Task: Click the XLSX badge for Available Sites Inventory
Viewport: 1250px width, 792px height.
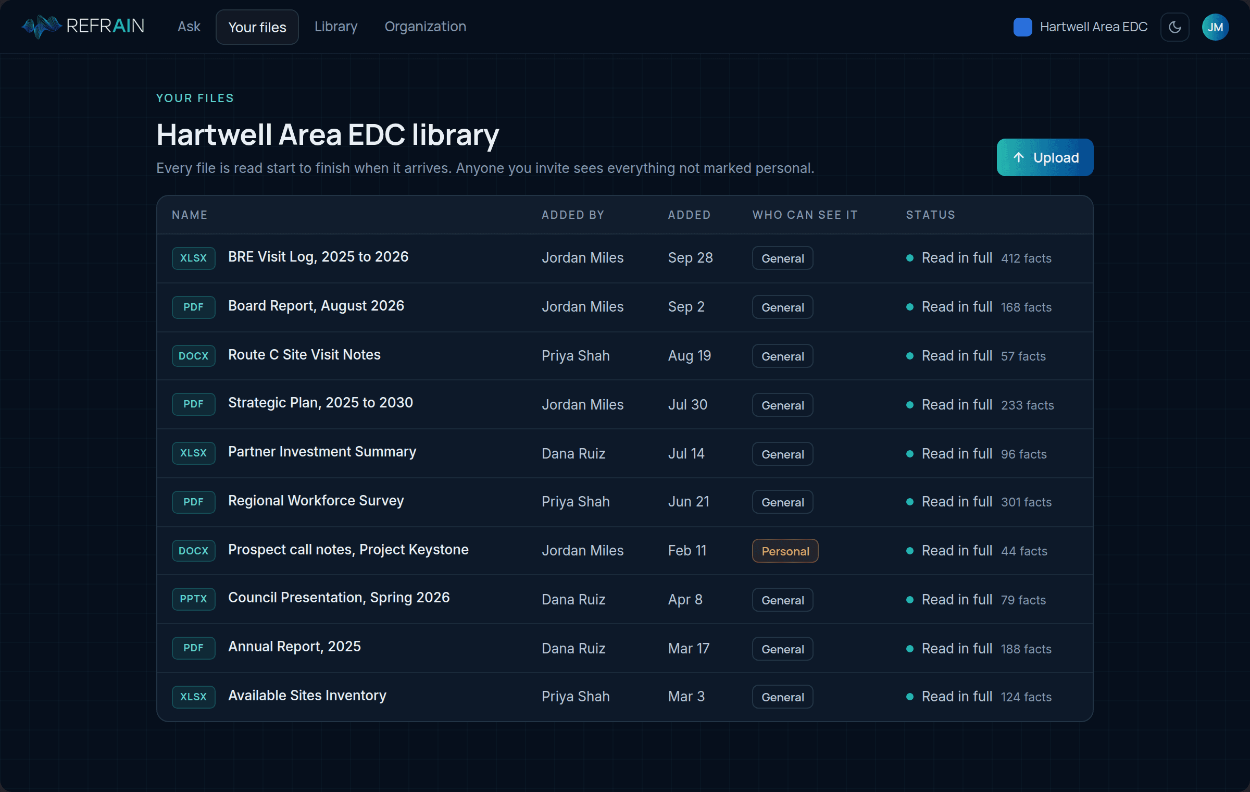Action: click(x=193, y=697)
